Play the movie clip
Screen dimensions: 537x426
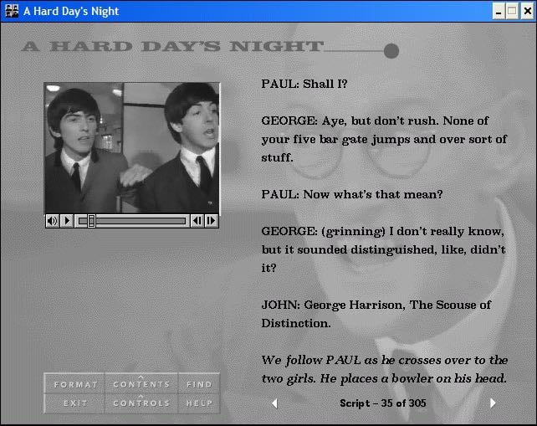pos(67,221)
